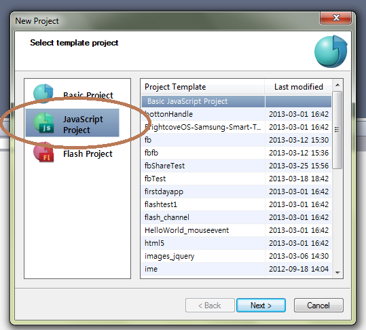Click the scrollbar up arrow
The height and width of the screenshot is (330, 366).
[x=337, y=85]
